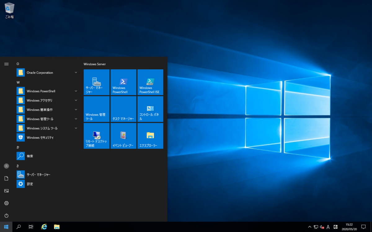Launch the Windows PowerShell ISE tile
Screen dimensions: 372x232
pos(150,82)
